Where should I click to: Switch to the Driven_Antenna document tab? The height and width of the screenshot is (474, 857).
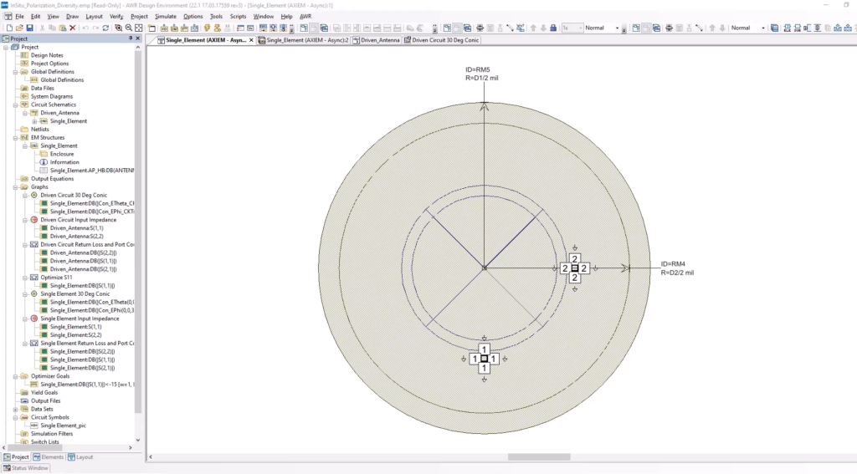[x=376, y=40]
